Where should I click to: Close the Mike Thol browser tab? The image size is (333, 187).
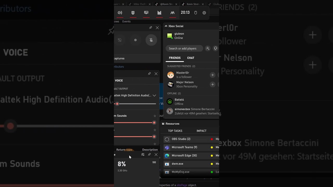150,4
